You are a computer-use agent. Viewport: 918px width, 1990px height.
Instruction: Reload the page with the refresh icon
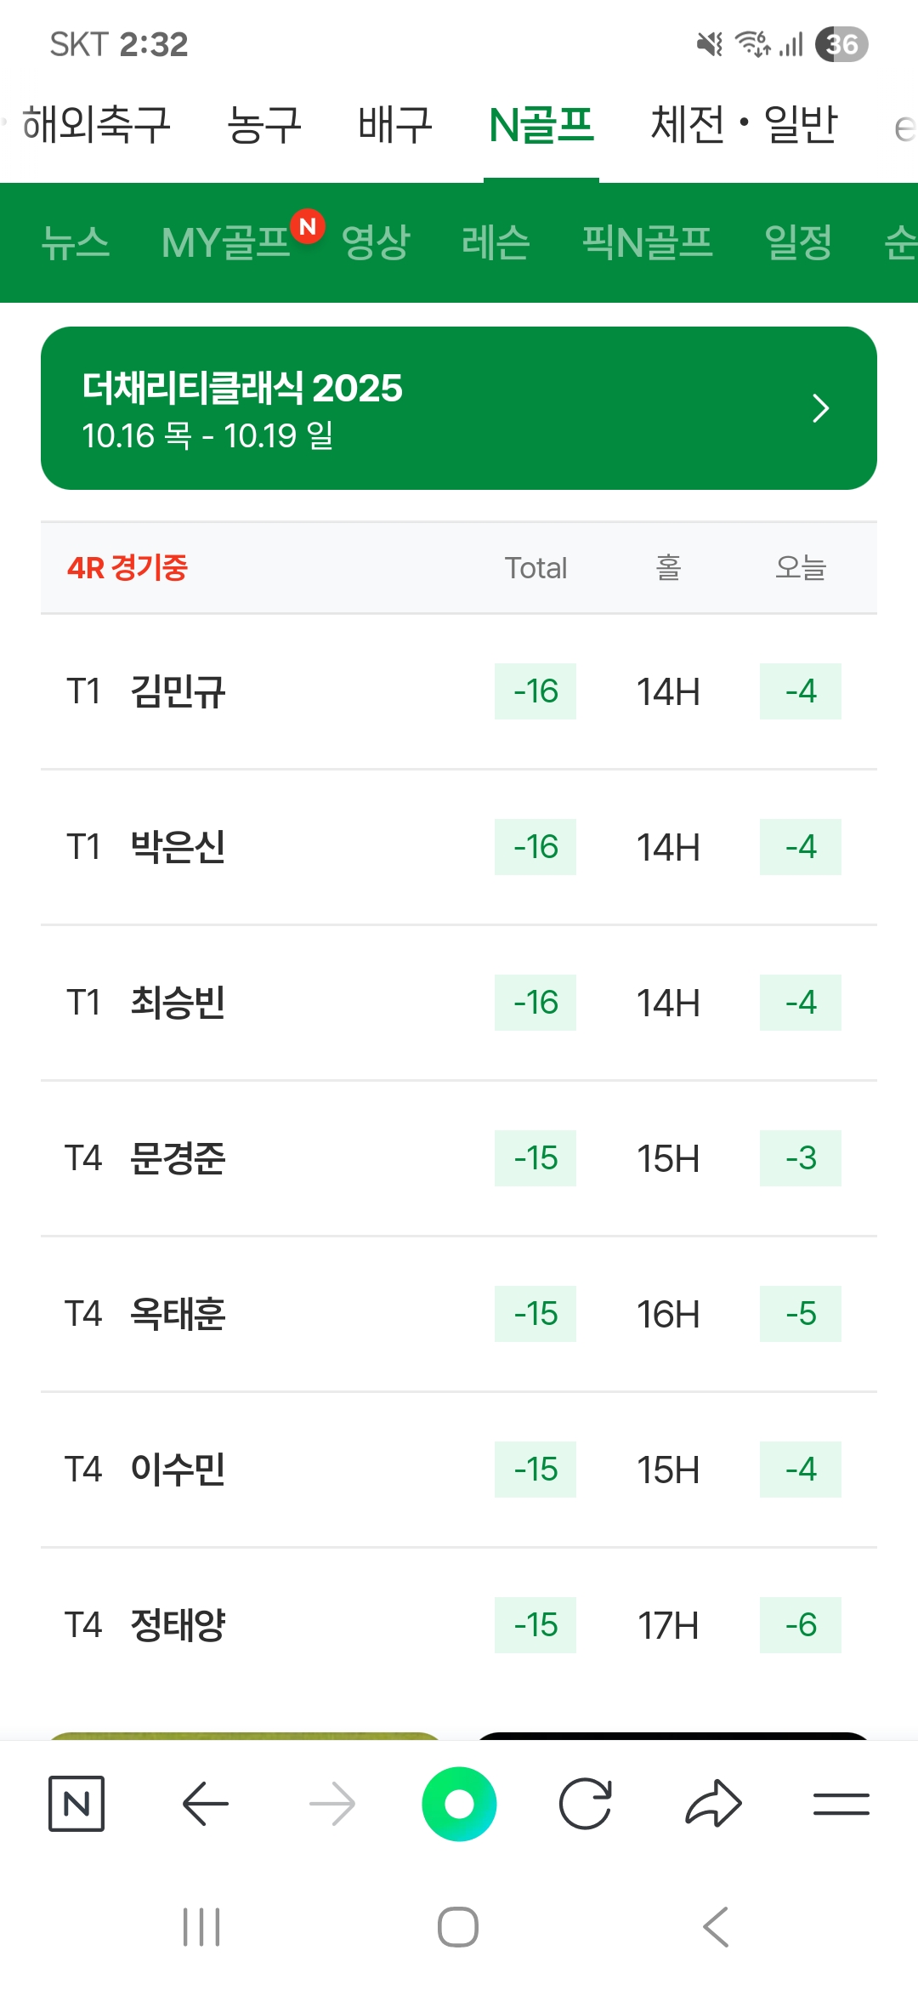[586, 1803]
